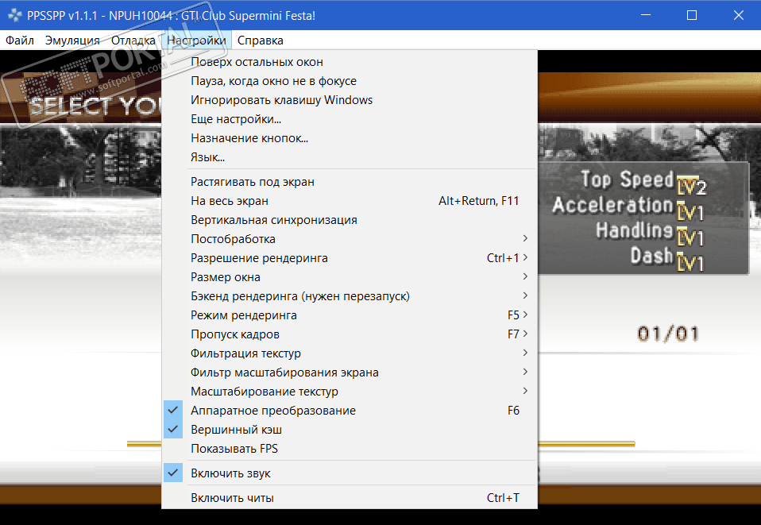The image size is (761, 525).
Task: Expand Пропуск кадров submenu
Action: [x=350, y=334]
